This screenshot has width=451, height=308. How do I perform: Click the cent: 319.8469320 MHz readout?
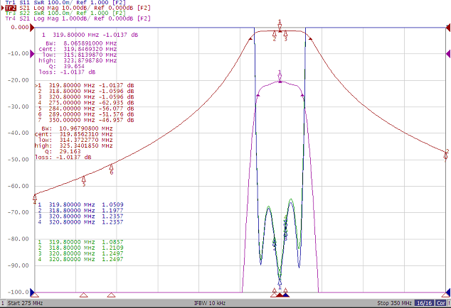pyautogui.click(x=78, y=49)
